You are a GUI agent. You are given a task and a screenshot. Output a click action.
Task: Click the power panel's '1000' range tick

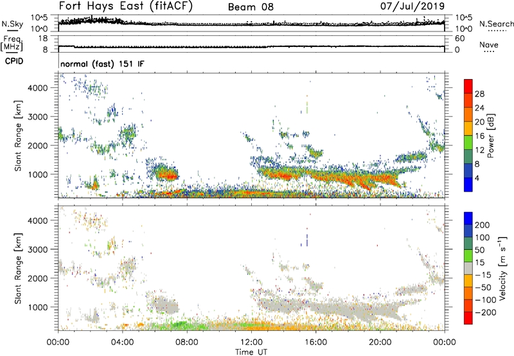(38, 174)
